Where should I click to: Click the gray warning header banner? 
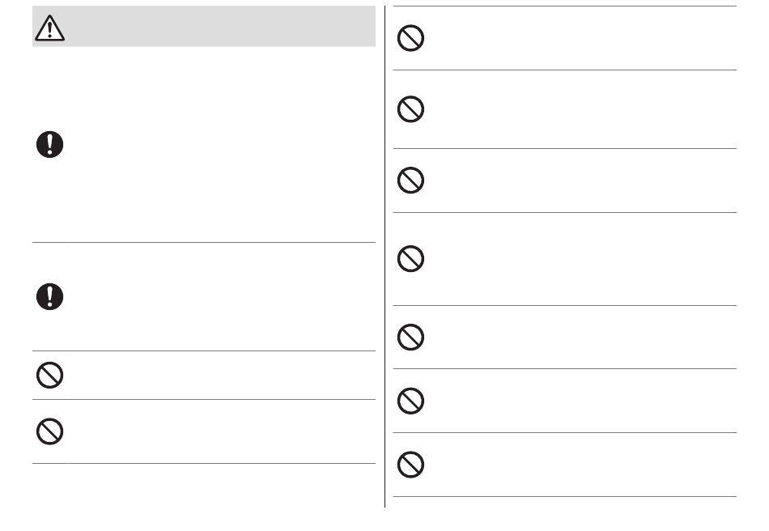click(204, 27)
